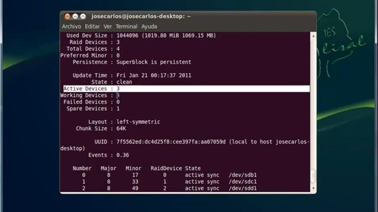Open the Archivo menu

[x=71, y=26]
